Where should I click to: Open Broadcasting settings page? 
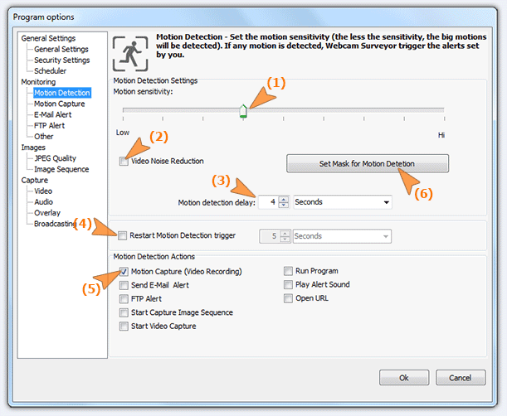(55, 224)
